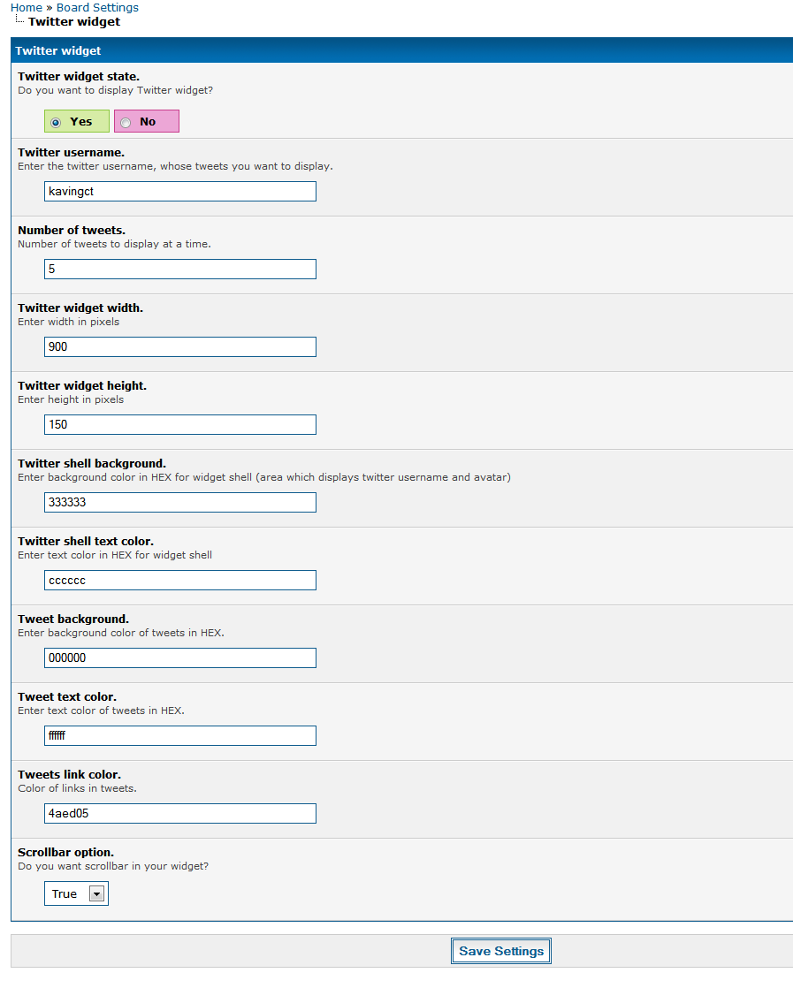This screenshot has height=988, width=793.
Task: Click the Twitter widget width field
Action: pyautogui.click(x=180, y=346)
